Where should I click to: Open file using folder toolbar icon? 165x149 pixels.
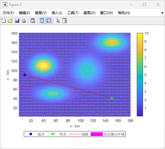pyautogui.click(x=10, y=21)
